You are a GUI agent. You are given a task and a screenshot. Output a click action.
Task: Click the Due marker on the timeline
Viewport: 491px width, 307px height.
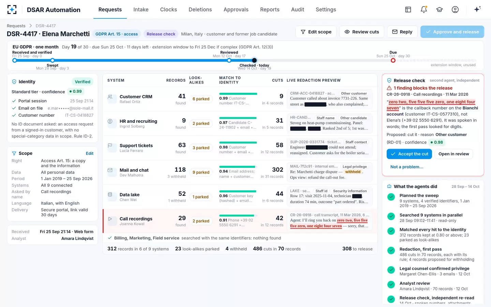coord(393,60)
